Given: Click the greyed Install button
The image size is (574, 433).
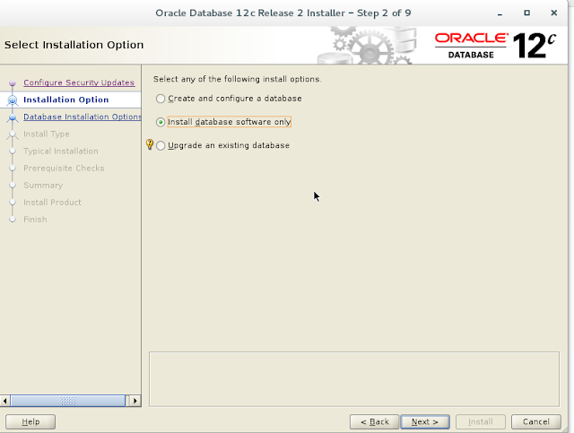Looking at the screenshot, I should 481,421.
